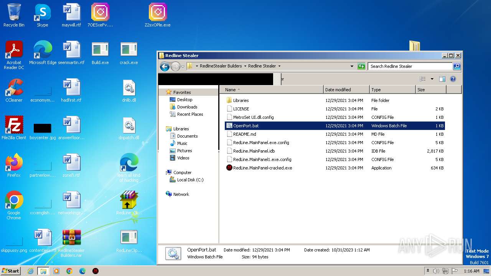Viewport: 491px width, 276px height.
Task: Click the search magnifier button
Action: (x=456, y=66)
